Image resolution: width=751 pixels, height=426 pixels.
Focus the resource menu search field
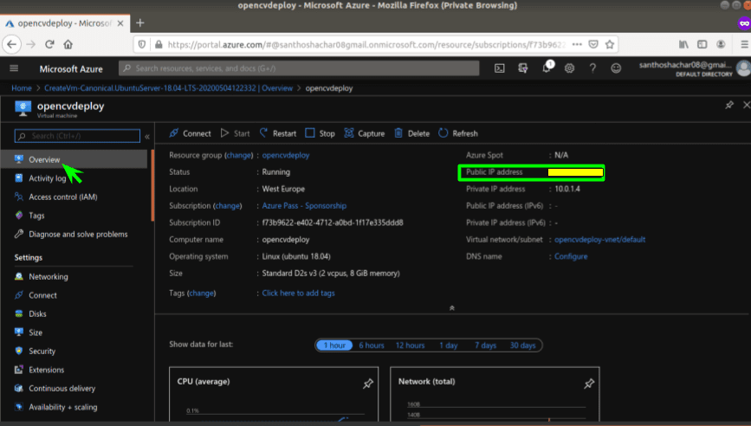tap(78, 136)
